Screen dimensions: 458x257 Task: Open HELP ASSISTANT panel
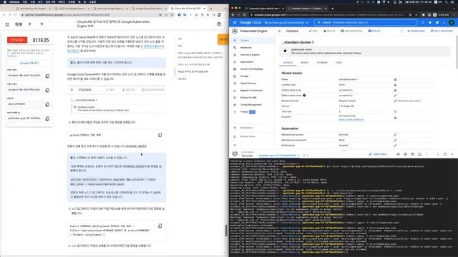tap(442, 31)
